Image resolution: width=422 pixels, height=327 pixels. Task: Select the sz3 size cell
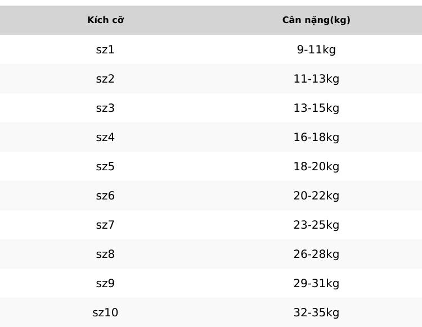(105, 108)
